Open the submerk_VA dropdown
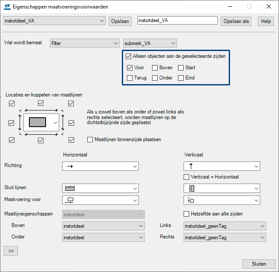Image resolution: width=279 pixels, height=272 pixels. 150,43
